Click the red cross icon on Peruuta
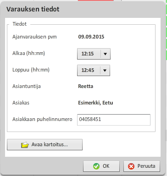The width and height of the screenshot is (167, 176). (x=131, y=166)
